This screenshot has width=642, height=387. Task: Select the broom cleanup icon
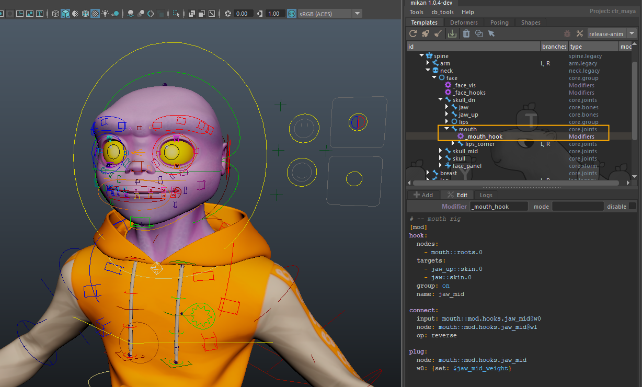coord(438,33)
